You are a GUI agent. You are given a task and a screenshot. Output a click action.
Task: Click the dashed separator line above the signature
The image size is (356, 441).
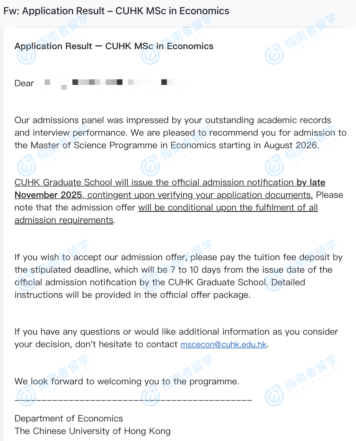133,400
